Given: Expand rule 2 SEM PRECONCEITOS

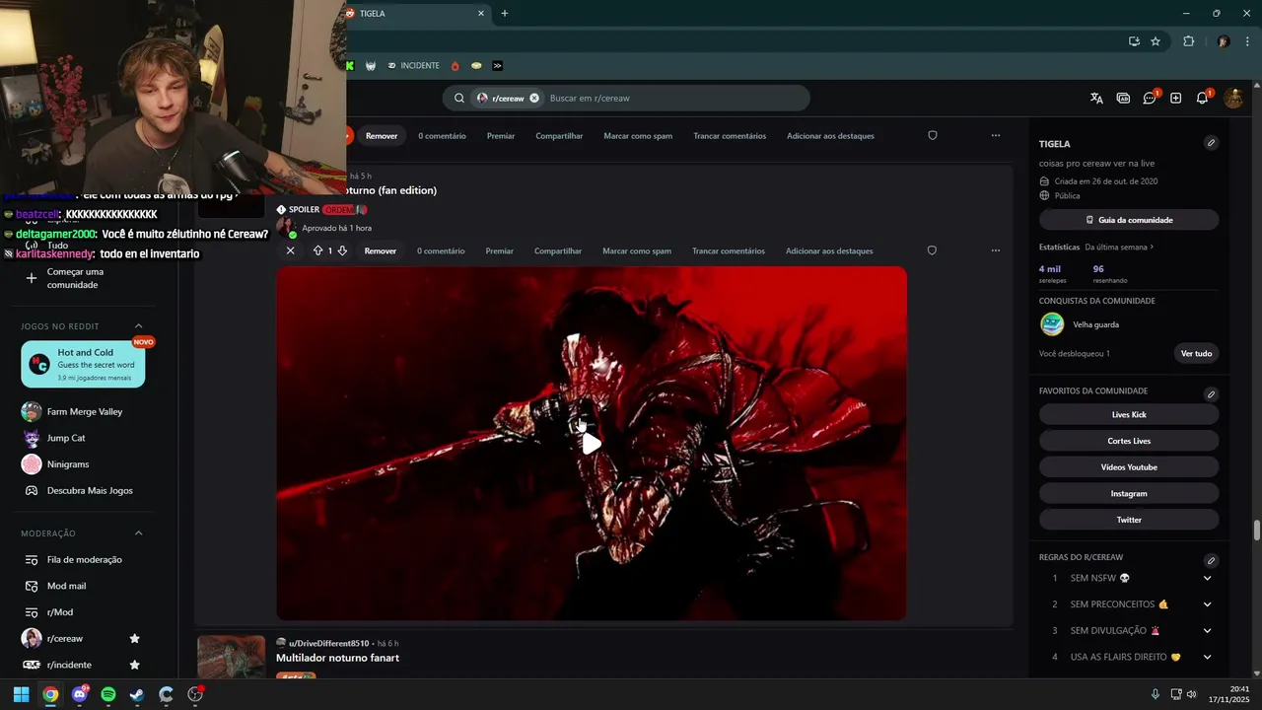Looking at the screenshot, I should (1207, 604).
